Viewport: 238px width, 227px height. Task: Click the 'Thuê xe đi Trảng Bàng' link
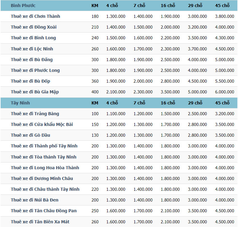tap(35, 114)
